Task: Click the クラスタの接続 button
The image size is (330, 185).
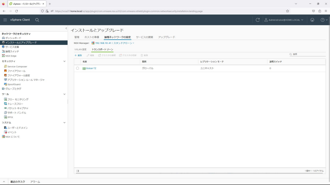Action: coord(107,55)
